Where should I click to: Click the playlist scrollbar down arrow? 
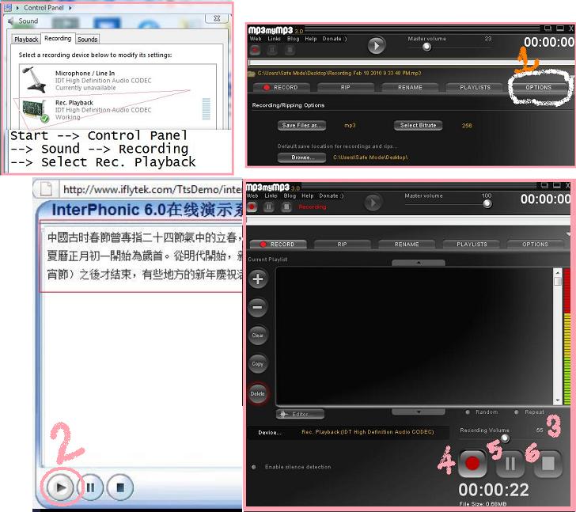tap(558, 400)
